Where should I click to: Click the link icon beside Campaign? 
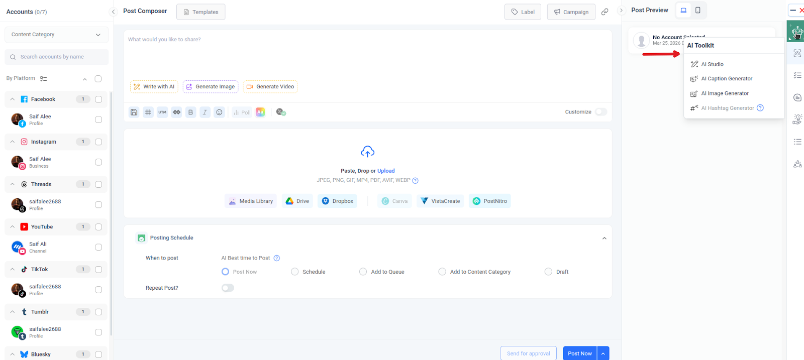tap(605, 12)
